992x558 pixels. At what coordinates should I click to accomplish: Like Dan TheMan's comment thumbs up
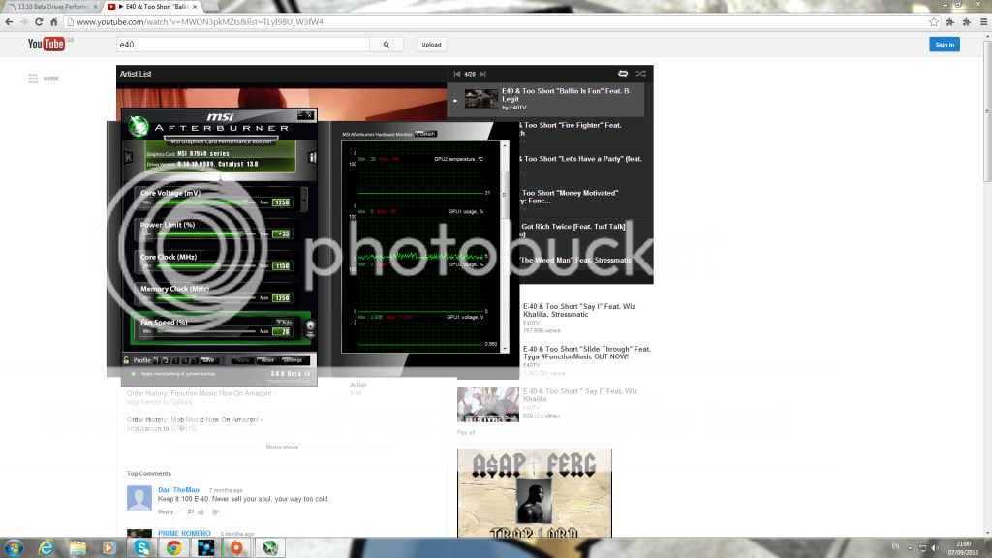(x=201, y=511)
